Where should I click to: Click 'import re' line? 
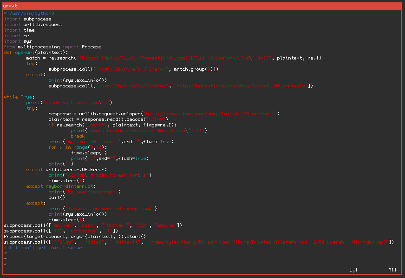(x=17, y=36)
